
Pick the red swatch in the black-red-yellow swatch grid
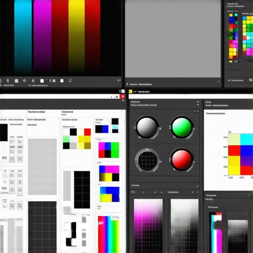coord(87,132)
